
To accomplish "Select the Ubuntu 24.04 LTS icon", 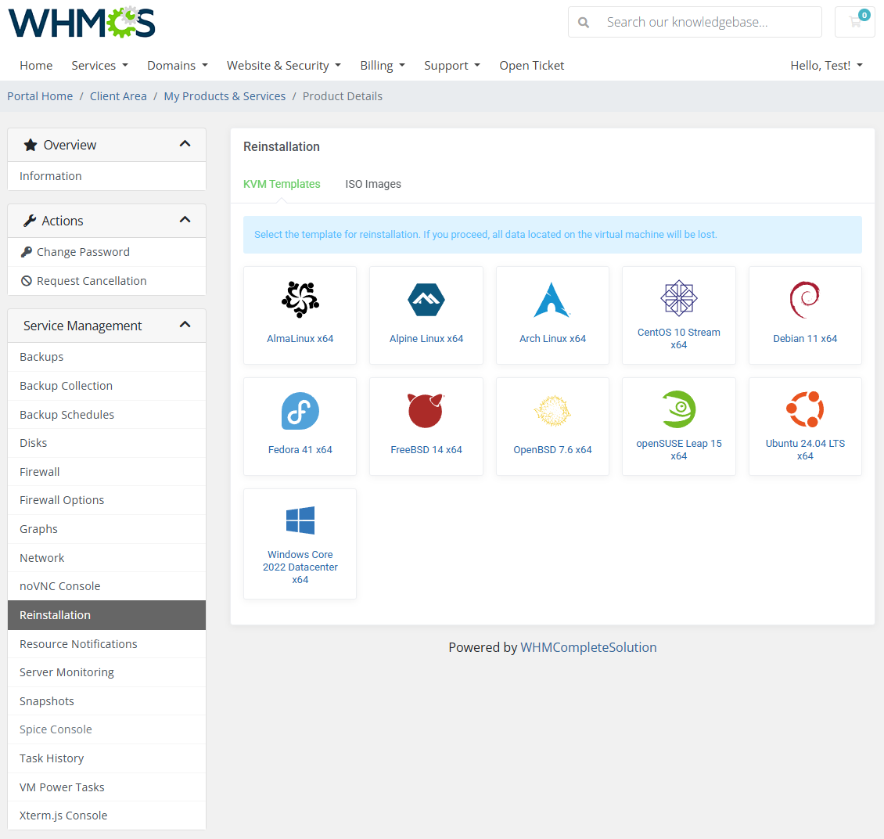I will coord(805,409).
